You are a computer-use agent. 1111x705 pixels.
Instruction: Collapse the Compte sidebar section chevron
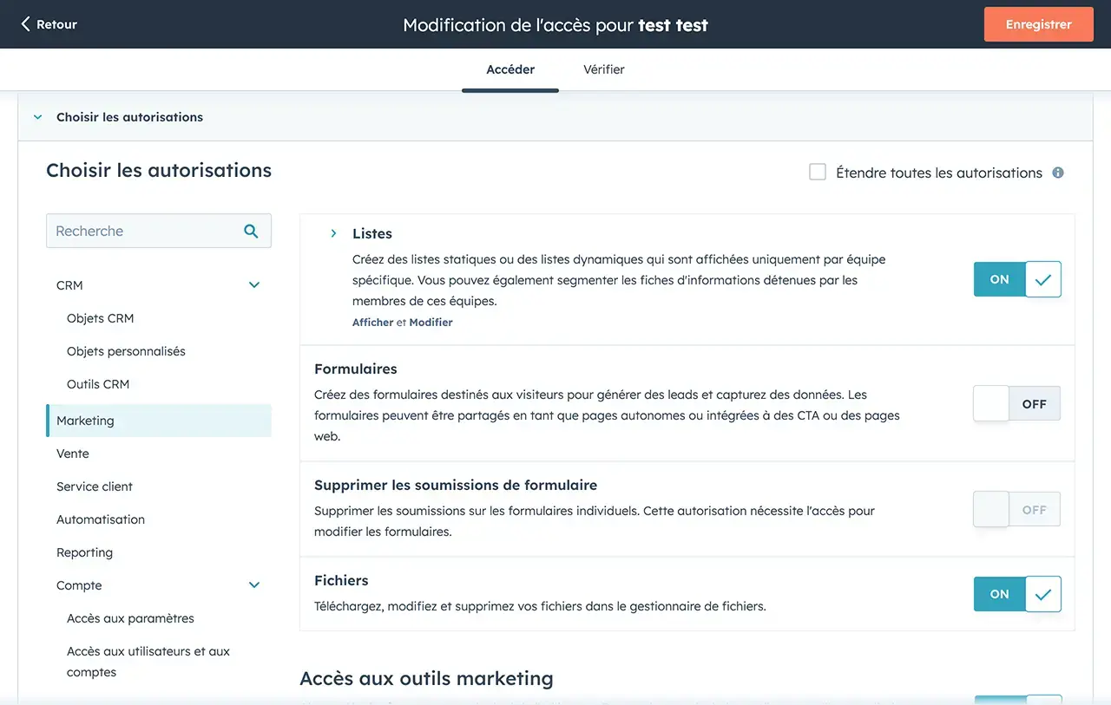(254, 585)
